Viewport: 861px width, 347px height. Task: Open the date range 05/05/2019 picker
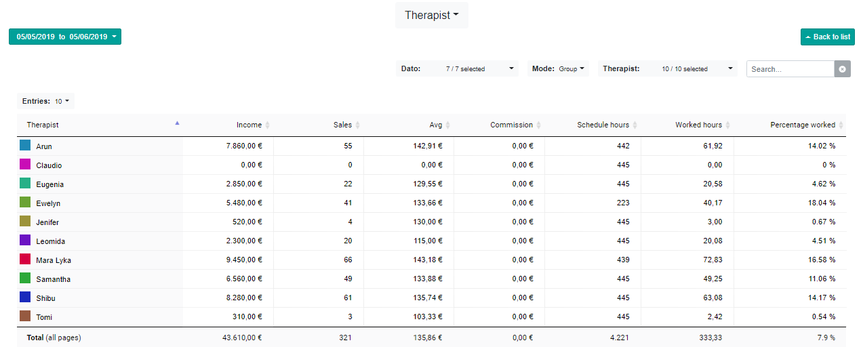pos(65,37)
